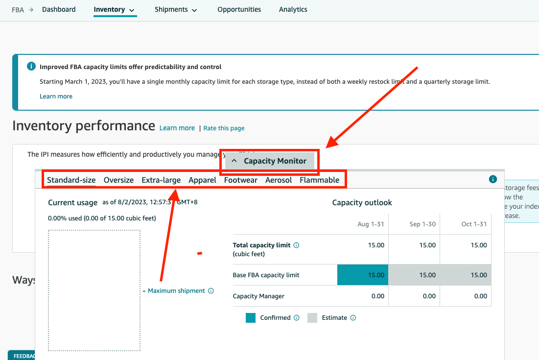Click Learn more link in banner
Image resolution: width=539 pixels, height=360 pixels.
[56, 96]
